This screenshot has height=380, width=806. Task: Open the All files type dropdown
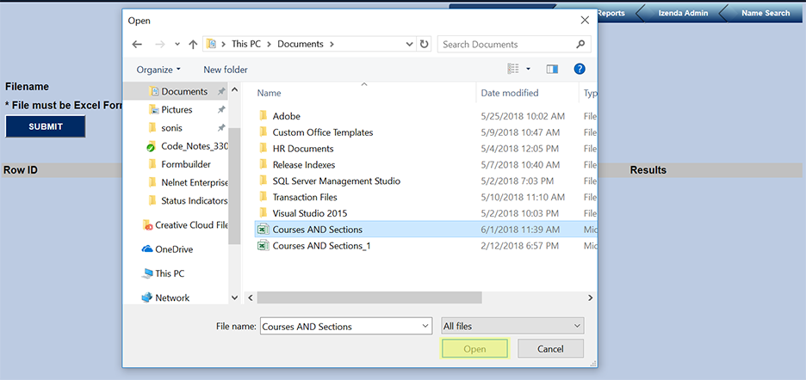tap(512, 326)
